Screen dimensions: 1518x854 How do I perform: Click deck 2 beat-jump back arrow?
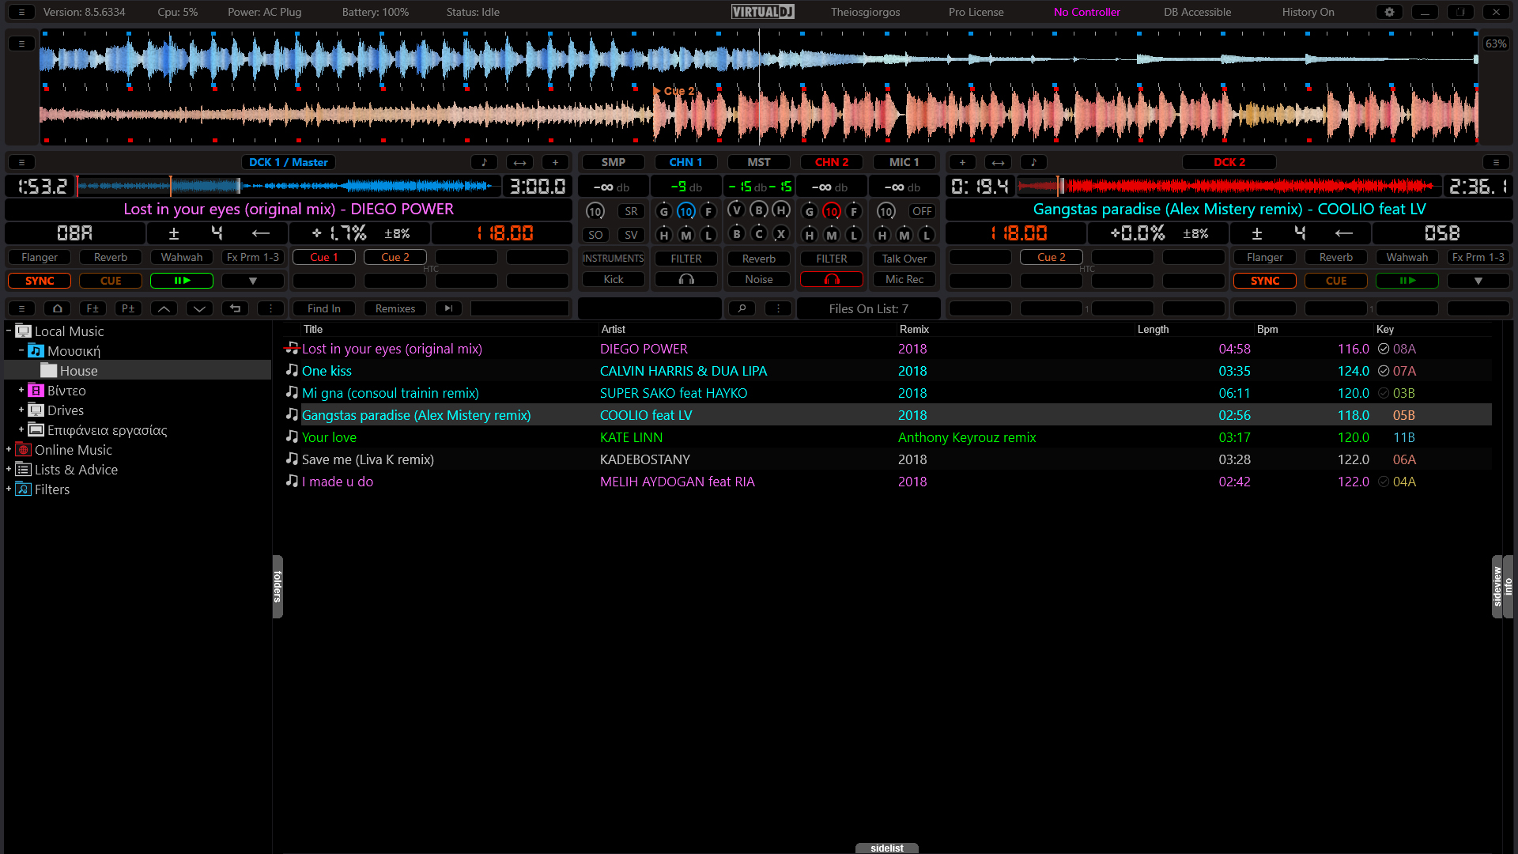point(1344,233)
